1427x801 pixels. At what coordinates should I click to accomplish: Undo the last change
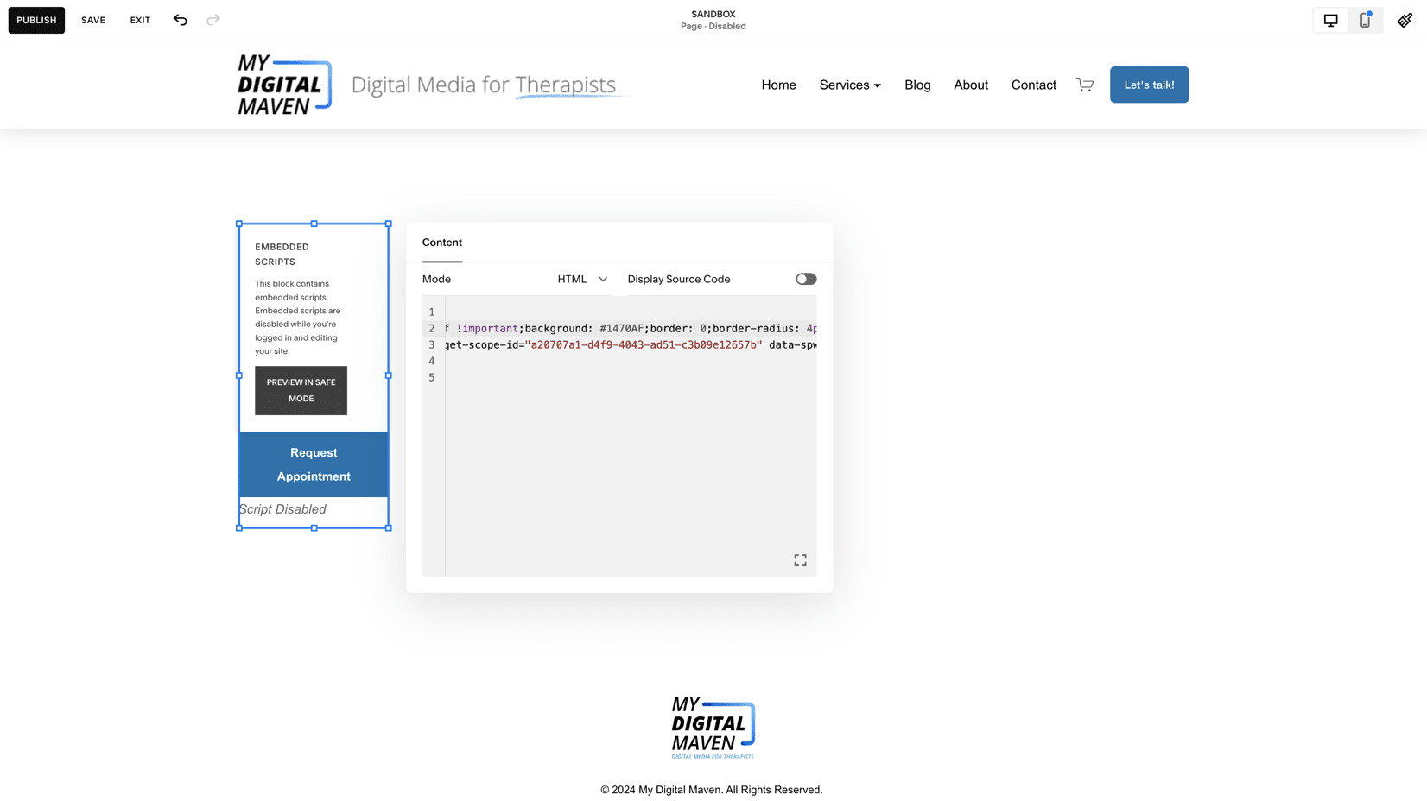180,19
